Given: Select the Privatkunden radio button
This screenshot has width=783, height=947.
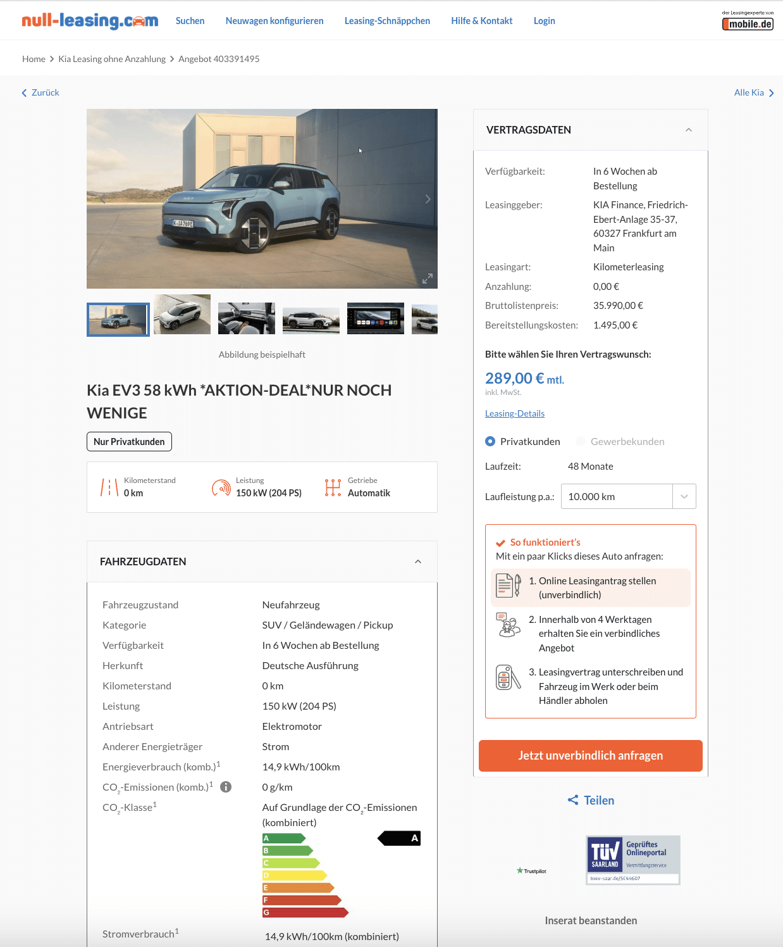Looking at the screenshot, I should click(x=490, y=441).
